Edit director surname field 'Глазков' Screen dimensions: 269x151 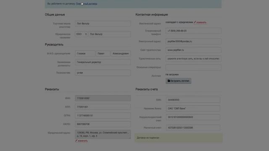(x=85, y=54)
